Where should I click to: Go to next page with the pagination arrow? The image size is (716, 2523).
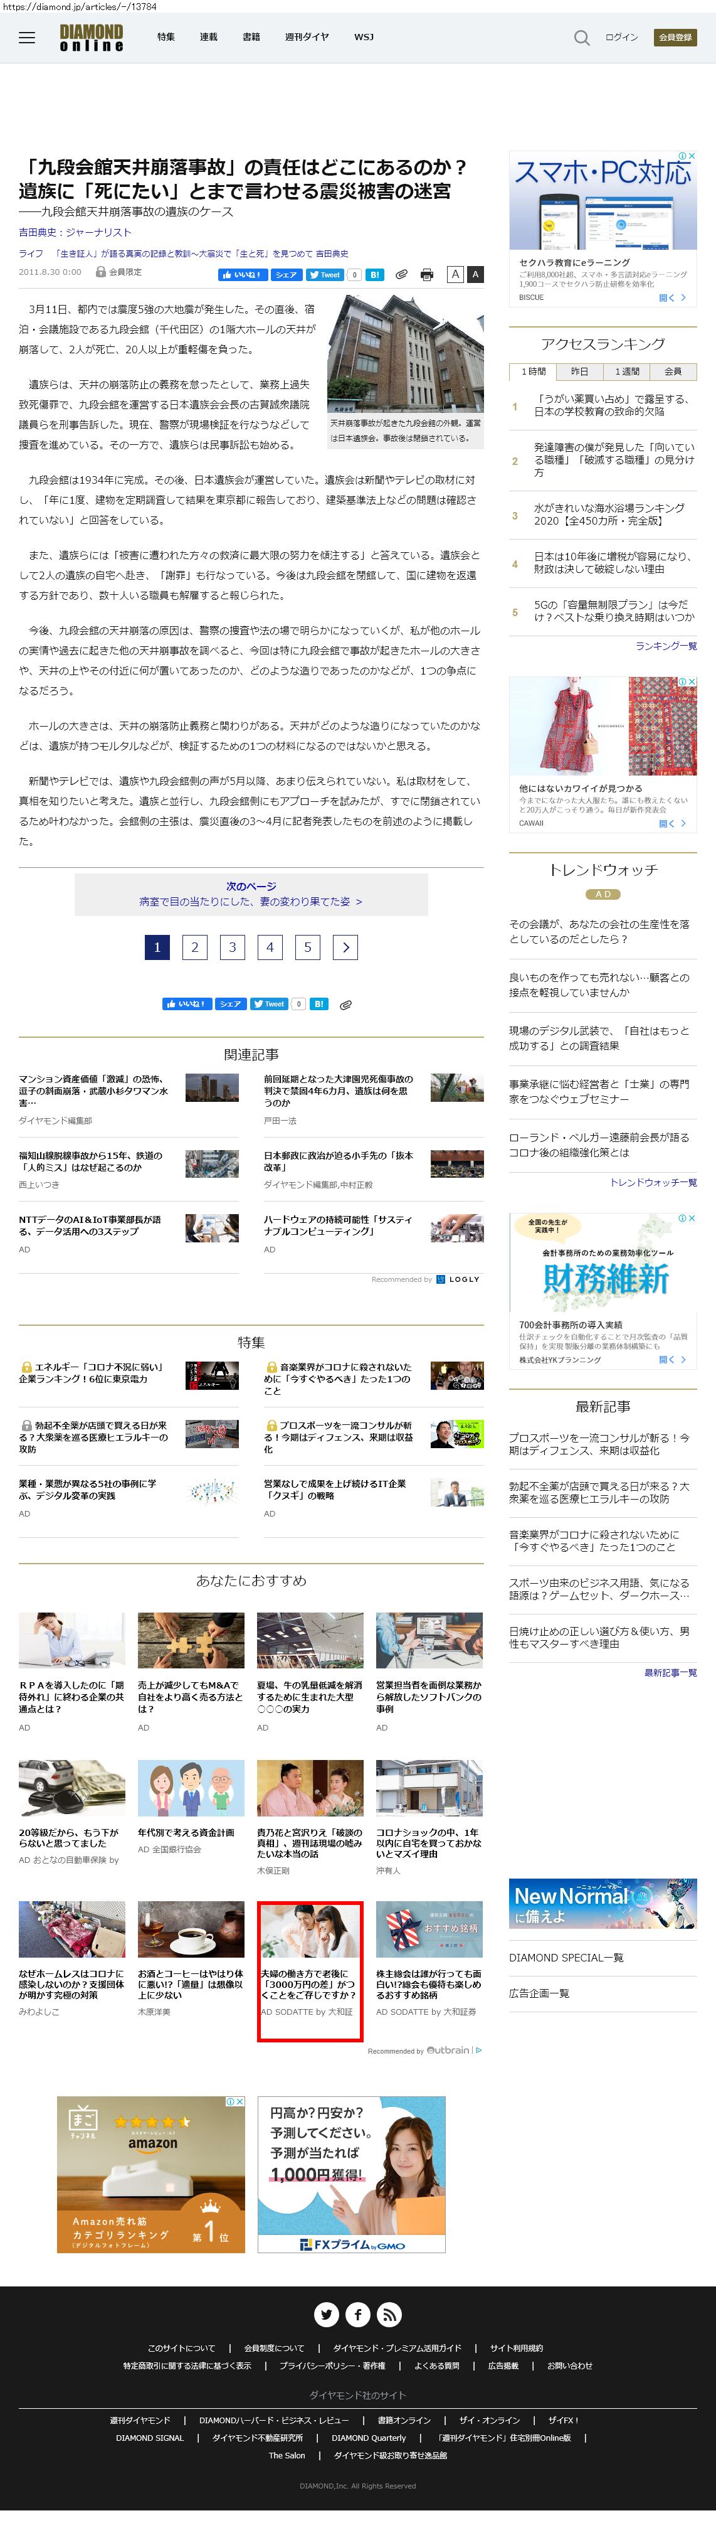345,947
